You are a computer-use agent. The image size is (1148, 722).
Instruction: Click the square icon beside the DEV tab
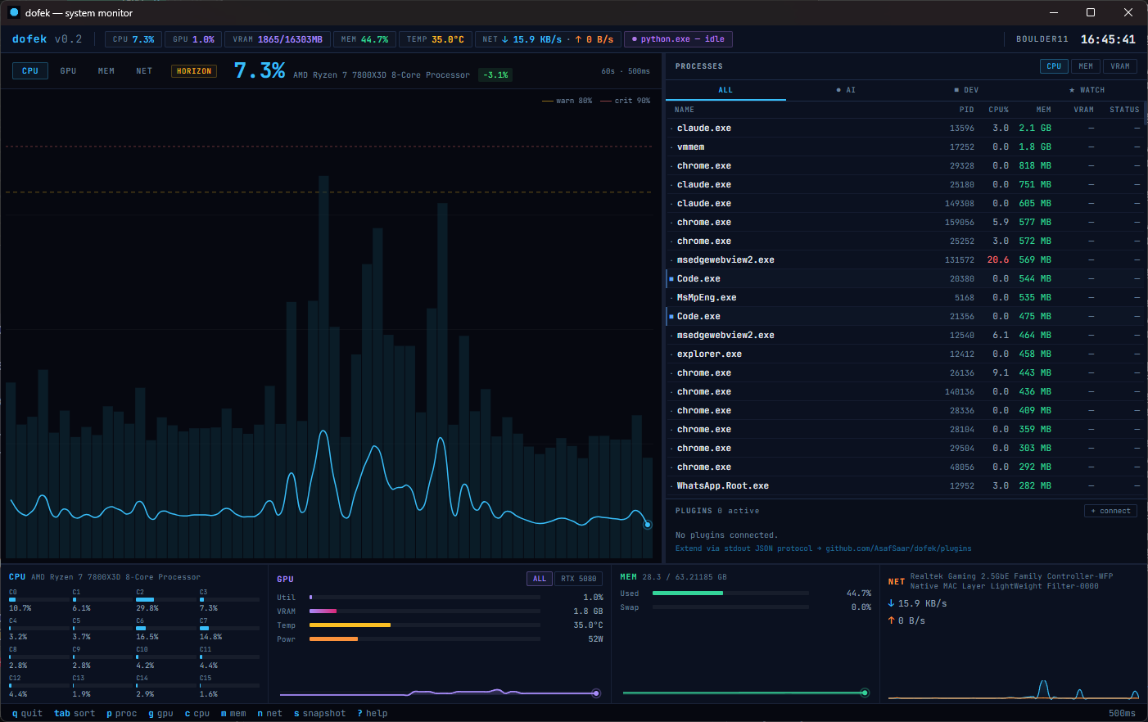click(956, 90)
